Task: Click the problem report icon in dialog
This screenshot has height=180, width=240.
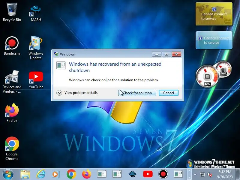Action: (x=61, y=65)
